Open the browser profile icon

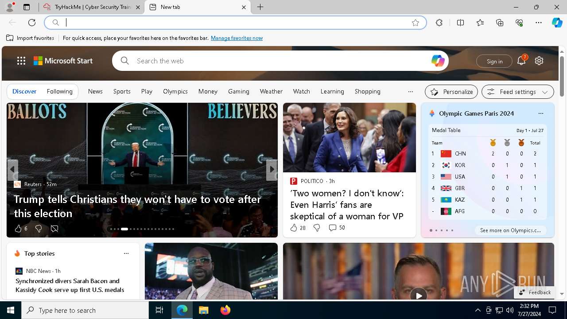point(9,7)
